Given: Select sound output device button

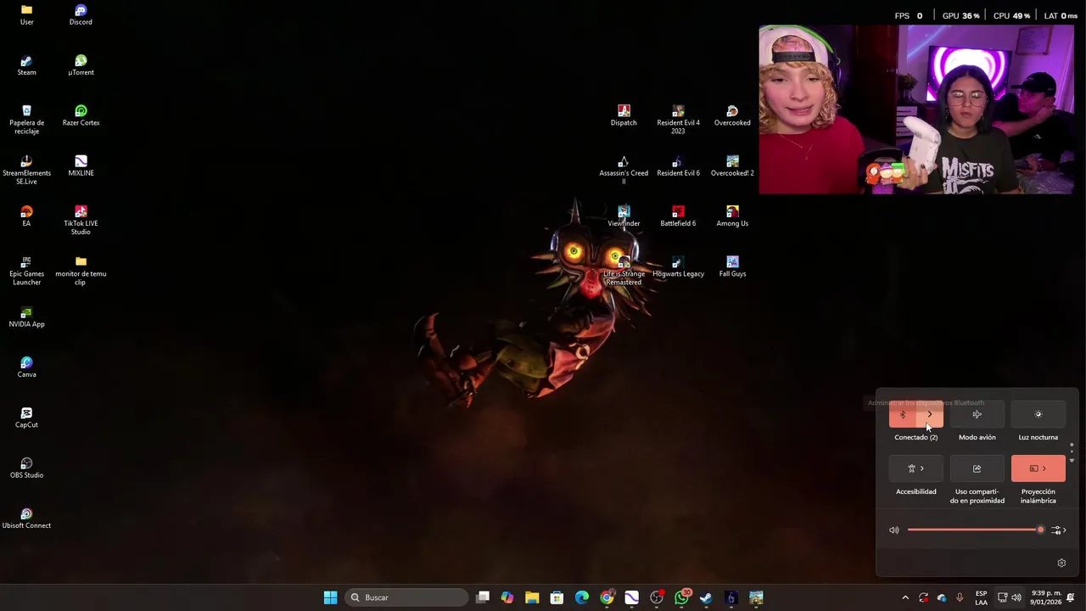Looking at the screenshot, I should click(x=1058, y=530).
